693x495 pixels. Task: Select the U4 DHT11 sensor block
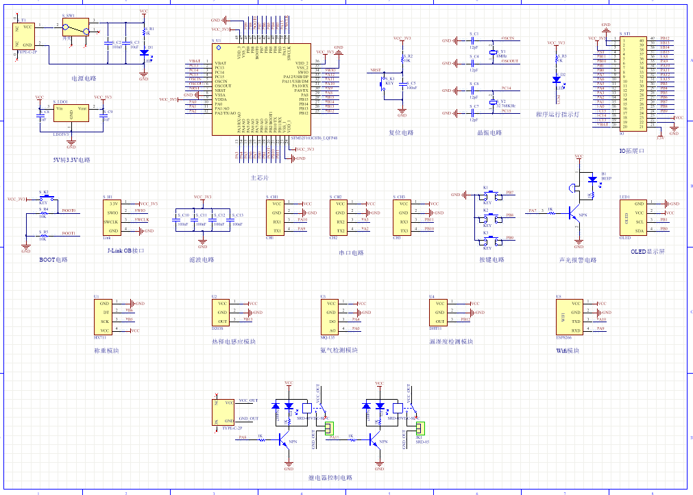pyautogui.click(x=438, y=313)
